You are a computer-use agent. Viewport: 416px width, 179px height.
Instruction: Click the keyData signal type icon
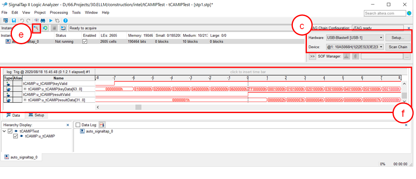(x=9, y=89)
